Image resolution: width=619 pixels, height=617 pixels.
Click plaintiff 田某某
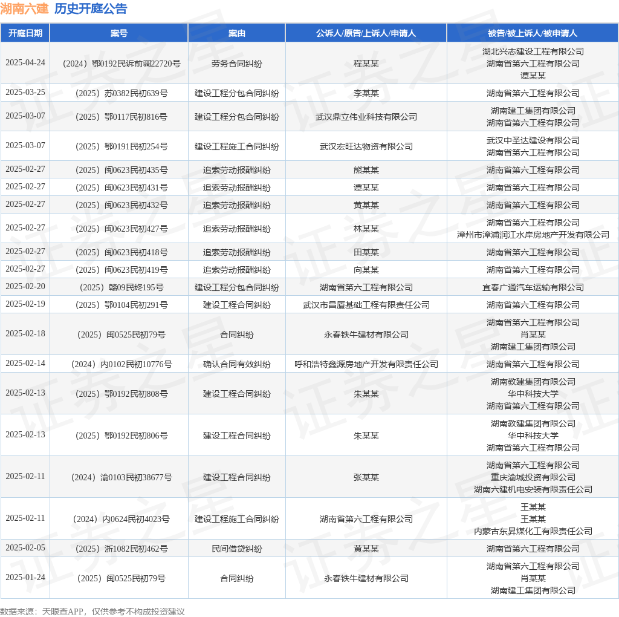click(366, 252)
